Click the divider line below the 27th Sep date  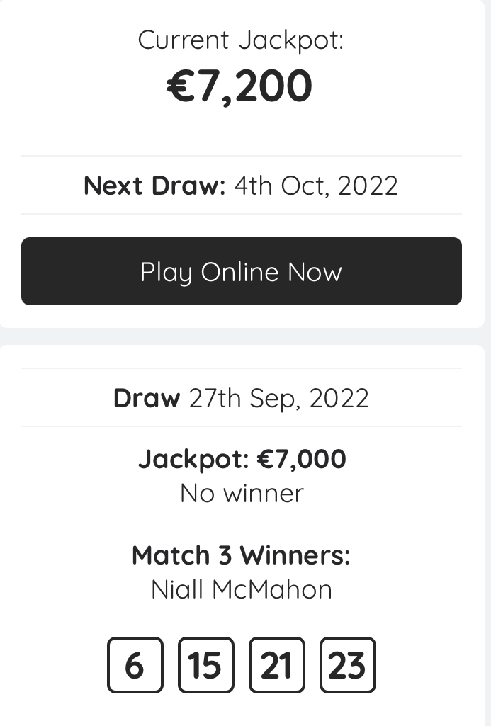coord(241,426)
